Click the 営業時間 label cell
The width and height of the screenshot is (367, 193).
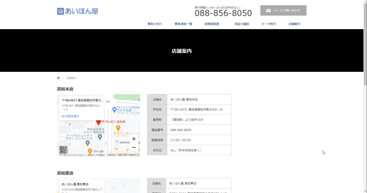point(157,140)
